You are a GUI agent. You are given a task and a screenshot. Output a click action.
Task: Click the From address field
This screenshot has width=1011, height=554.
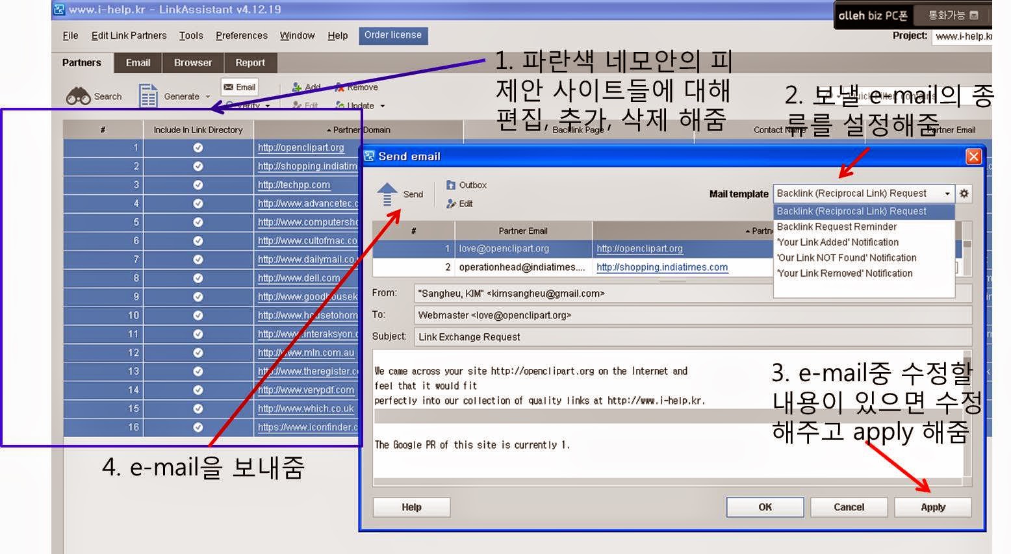point(693,294)
